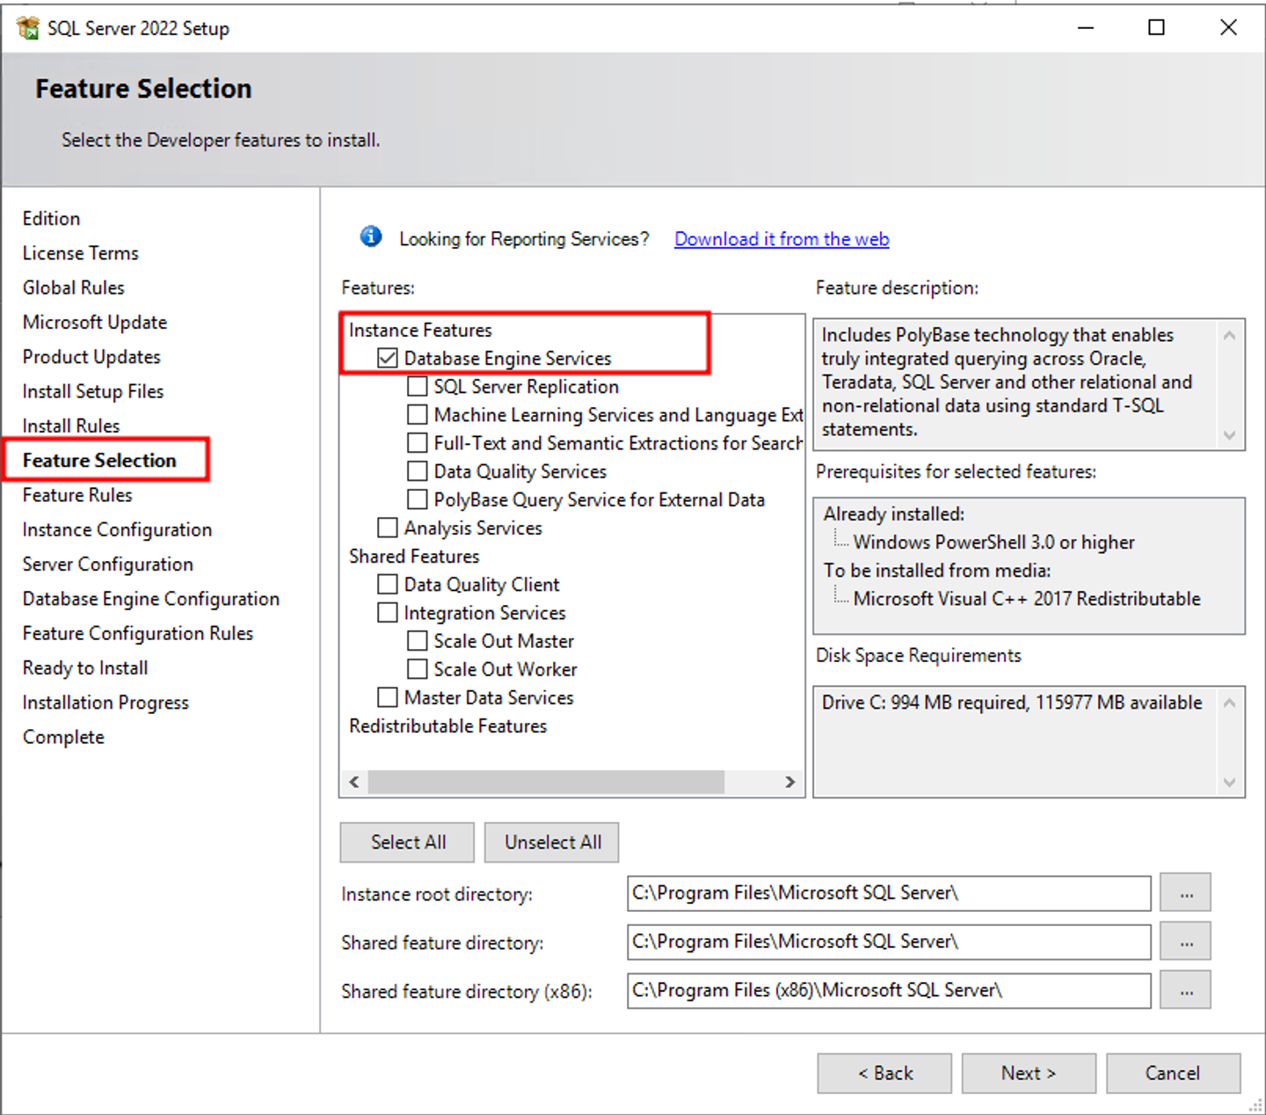Image resolution: width=1266 pixels, height=1115 pixels.
Task: Select the Server Configuration step
Action: (x=107, y=565)
